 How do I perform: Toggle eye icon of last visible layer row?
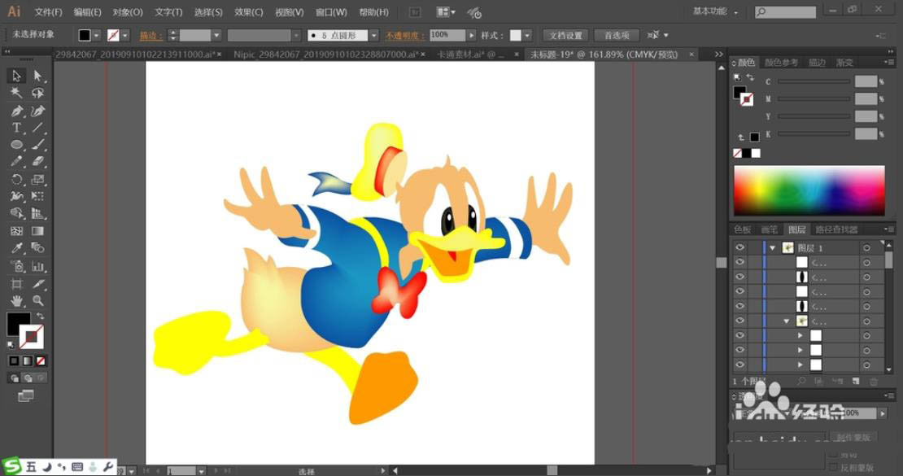pyautogui.click(x=740, y=365)
